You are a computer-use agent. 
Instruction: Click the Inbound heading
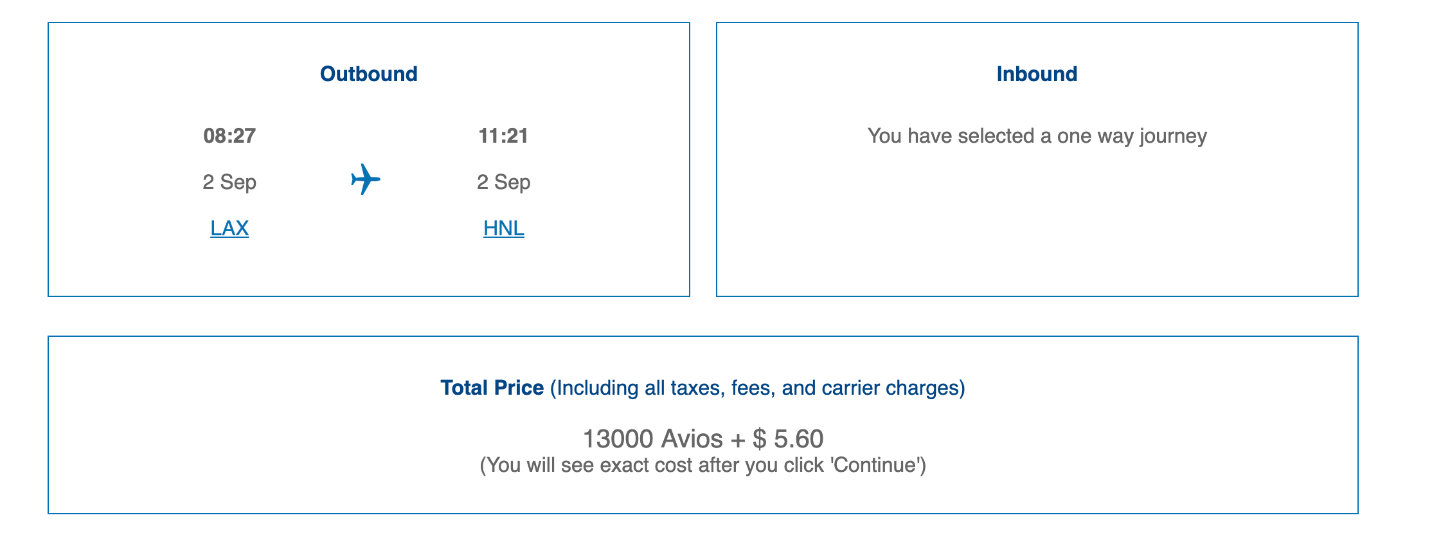[1037, 74]
